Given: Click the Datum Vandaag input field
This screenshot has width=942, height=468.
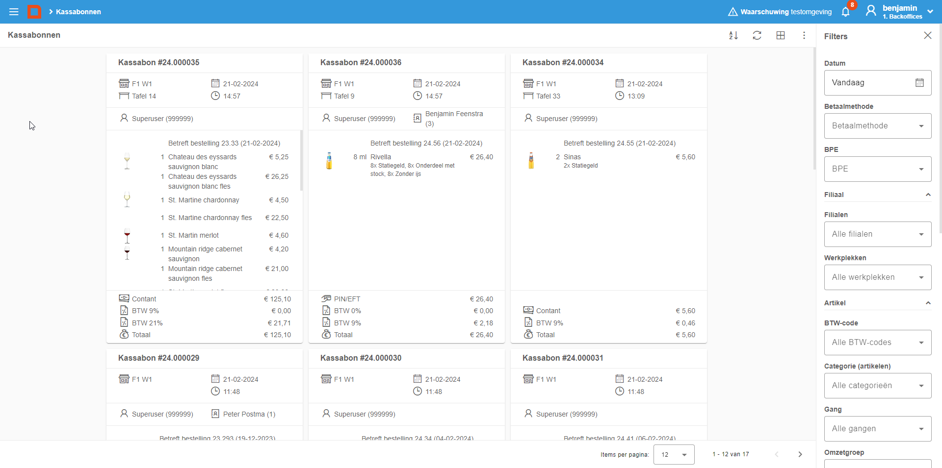Looking at the screenshot, I should (x=878, y=83).
